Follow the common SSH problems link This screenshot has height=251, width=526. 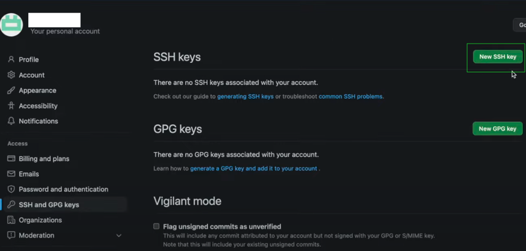tap(350, 97)
